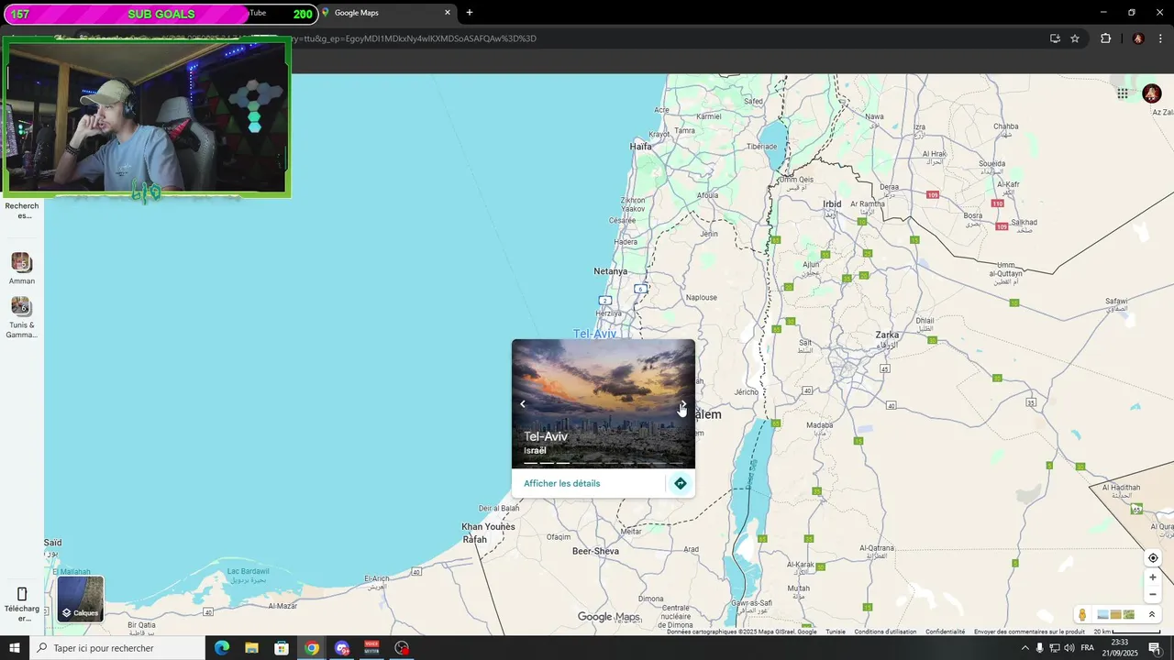Open the Conditions d'utilisation link
This screenshot has height=660, width=1174.
pos(885,632)
